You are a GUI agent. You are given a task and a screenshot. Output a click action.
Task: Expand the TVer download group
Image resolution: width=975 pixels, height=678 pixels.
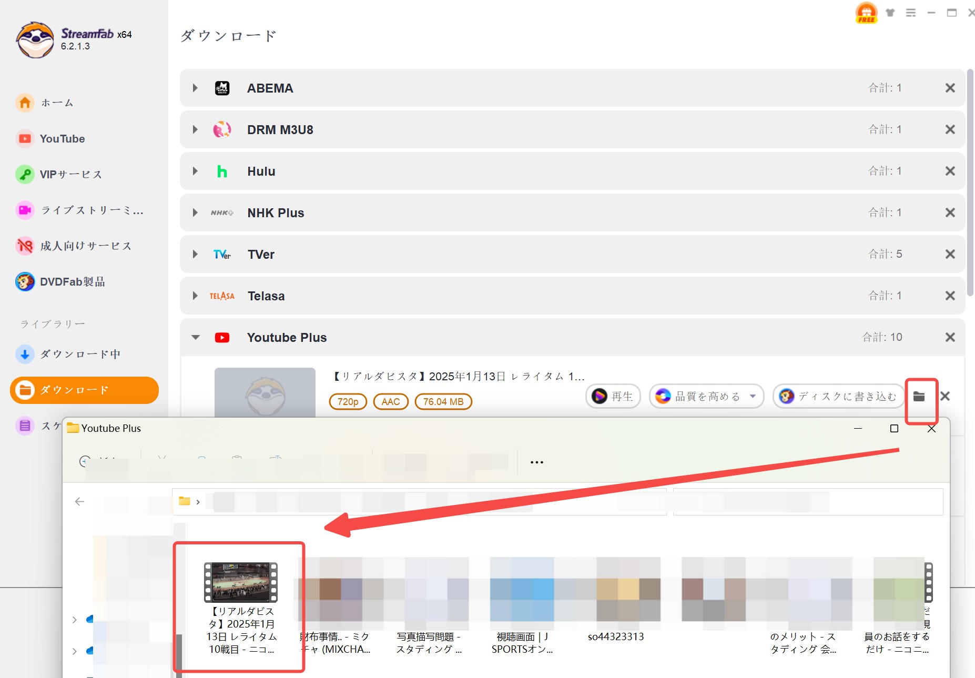point(195,254)
